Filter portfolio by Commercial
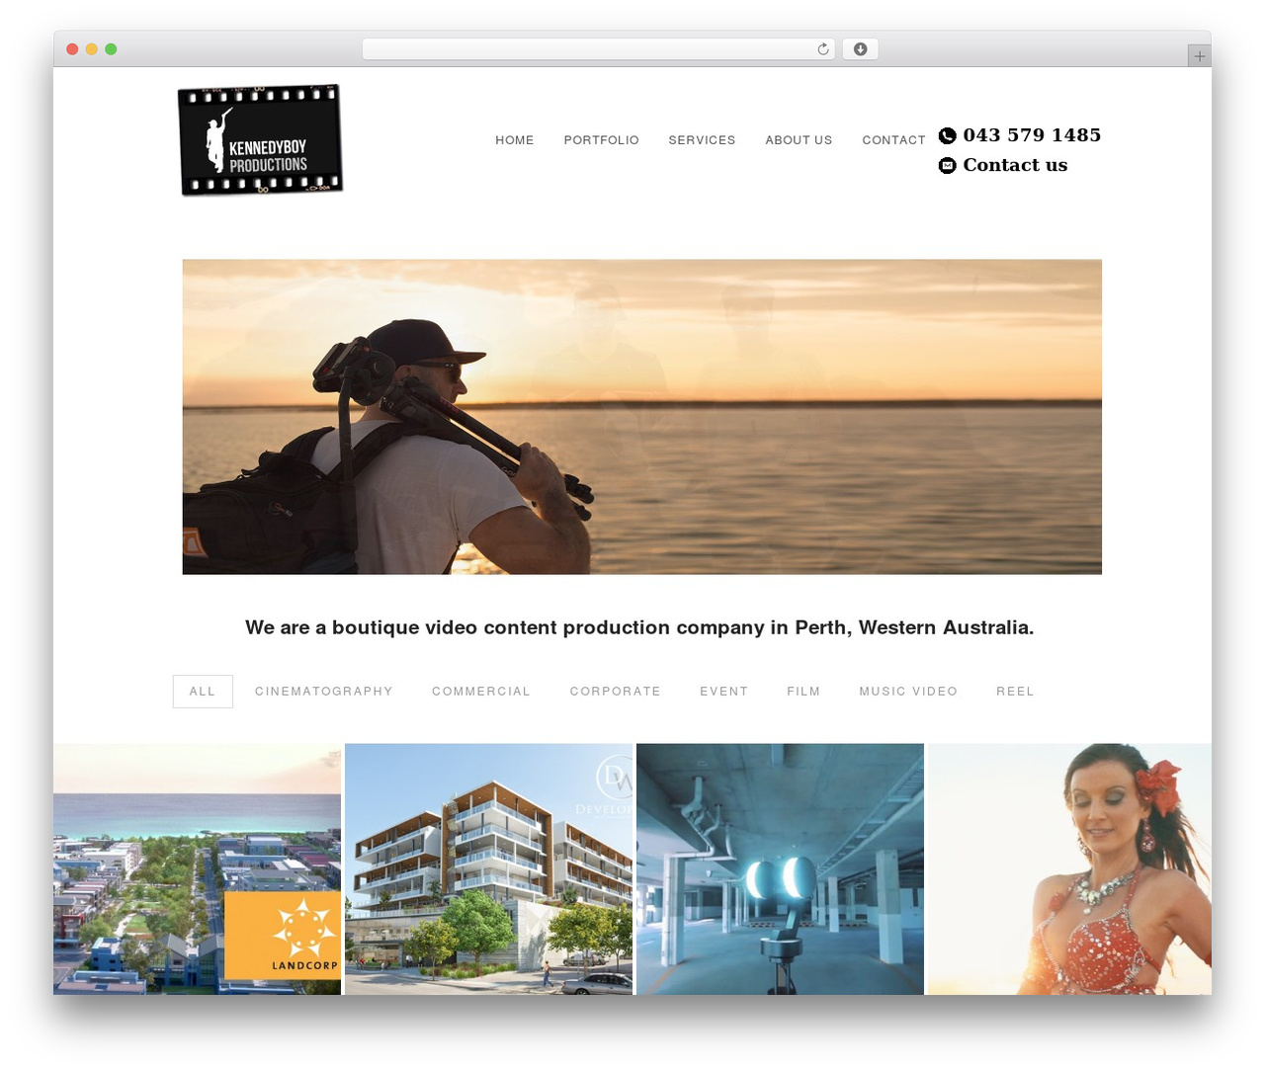Viewport: 1265px width, 1071px height. tap(481, 692)
